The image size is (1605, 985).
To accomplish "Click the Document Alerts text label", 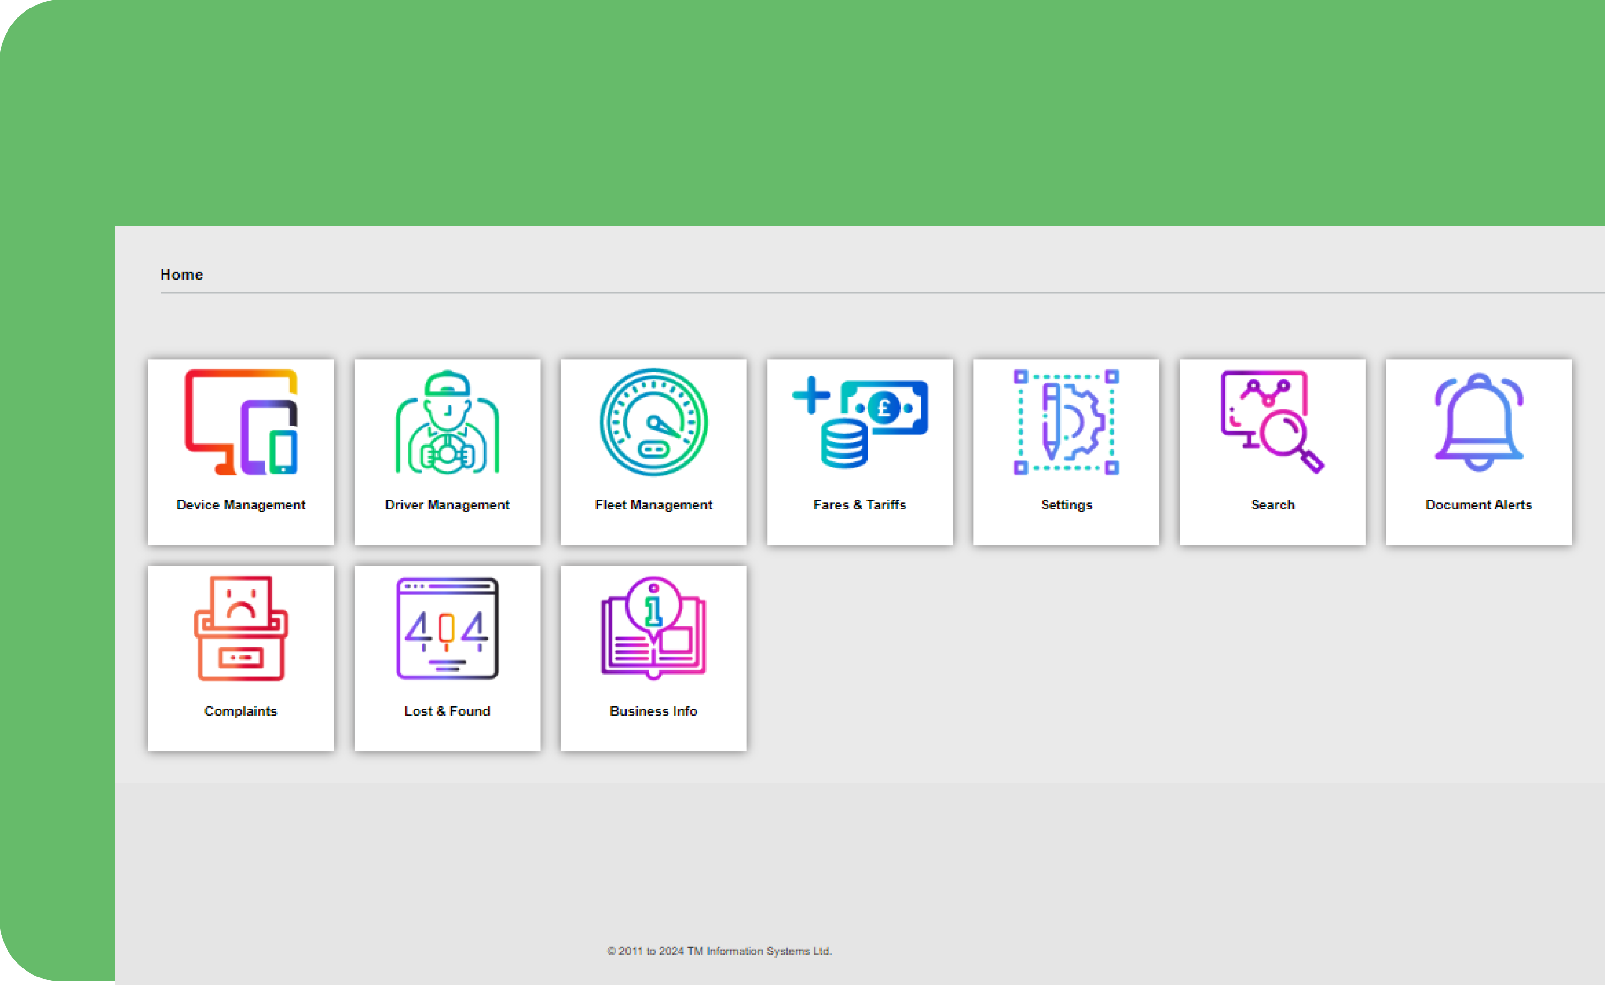I will [x=1478, y=504].
